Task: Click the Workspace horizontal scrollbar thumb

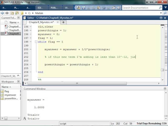Action: [6, 118]
